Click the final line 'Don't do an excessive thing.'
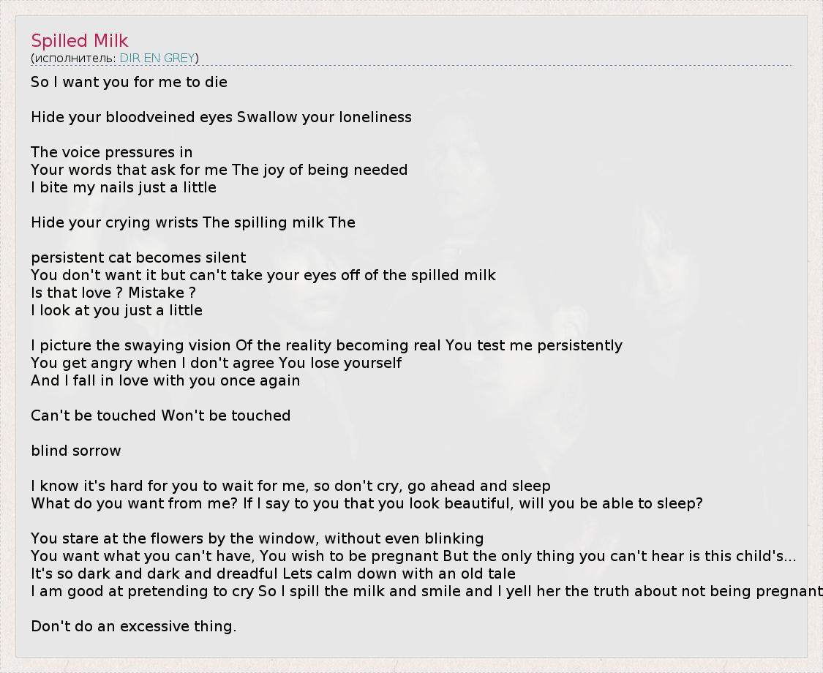The height and width of the screenshot is (673, 823). point(134,626)
